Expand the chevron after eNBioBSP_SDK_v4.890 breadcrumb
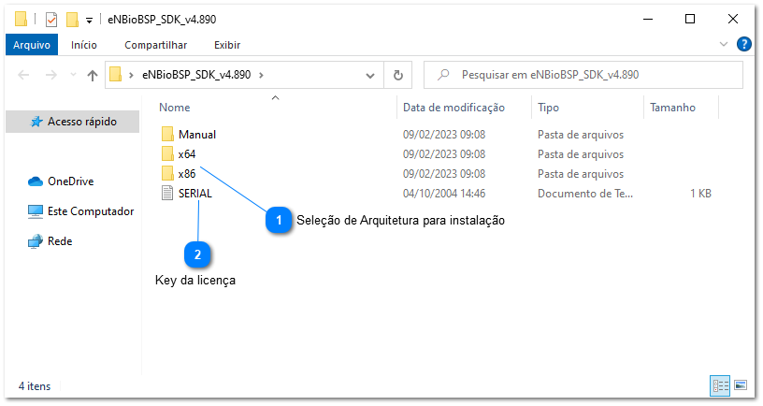The image size is (763, 406). (x=261, y=75)
